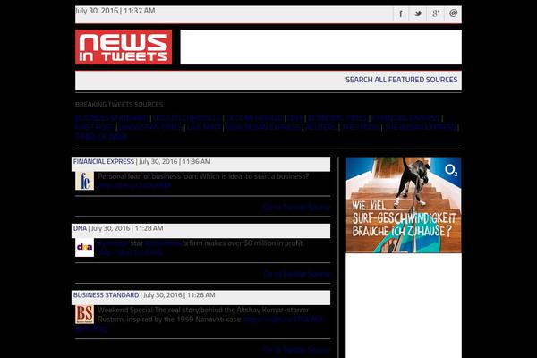Select Deccan Herald in sources list
Image resolution: width=537 pixels, height=358 pixels.
pos(254,118)
